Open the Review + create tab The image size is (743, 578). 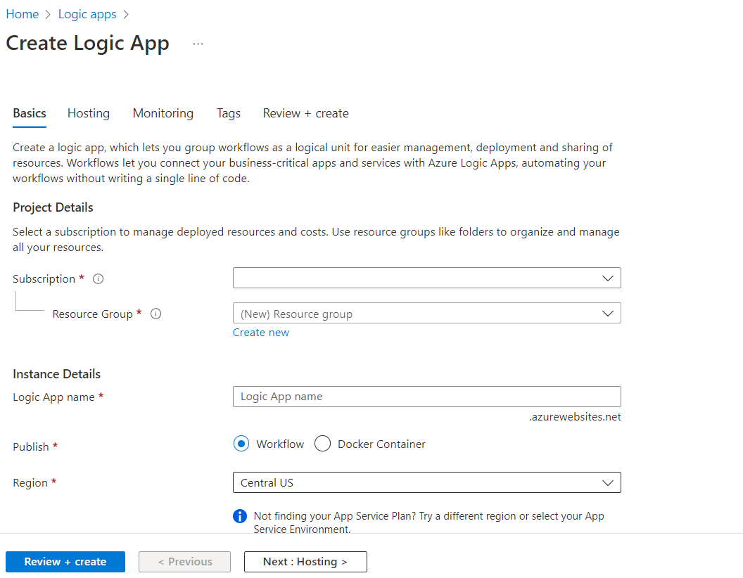pyautogui.click(x=305, y=114)
